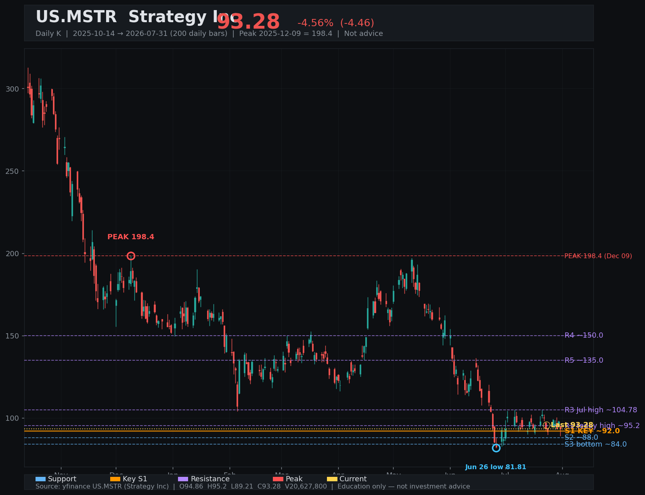
Task: Click the blue Support legend swatch
Action: pyautogui.click(x=40, y=479)
